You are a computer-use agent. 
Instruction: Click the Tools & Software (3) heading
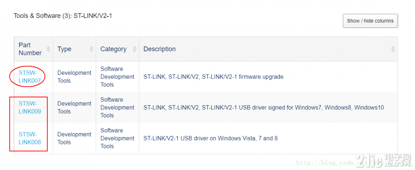[63, 16]
